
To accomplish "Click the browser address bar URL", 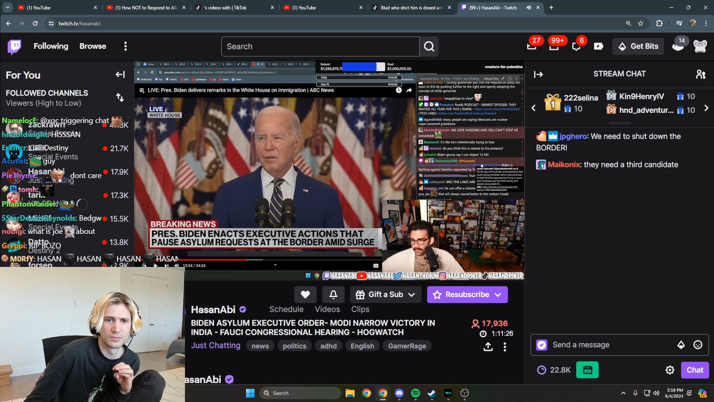I will [x=79, y=23].
